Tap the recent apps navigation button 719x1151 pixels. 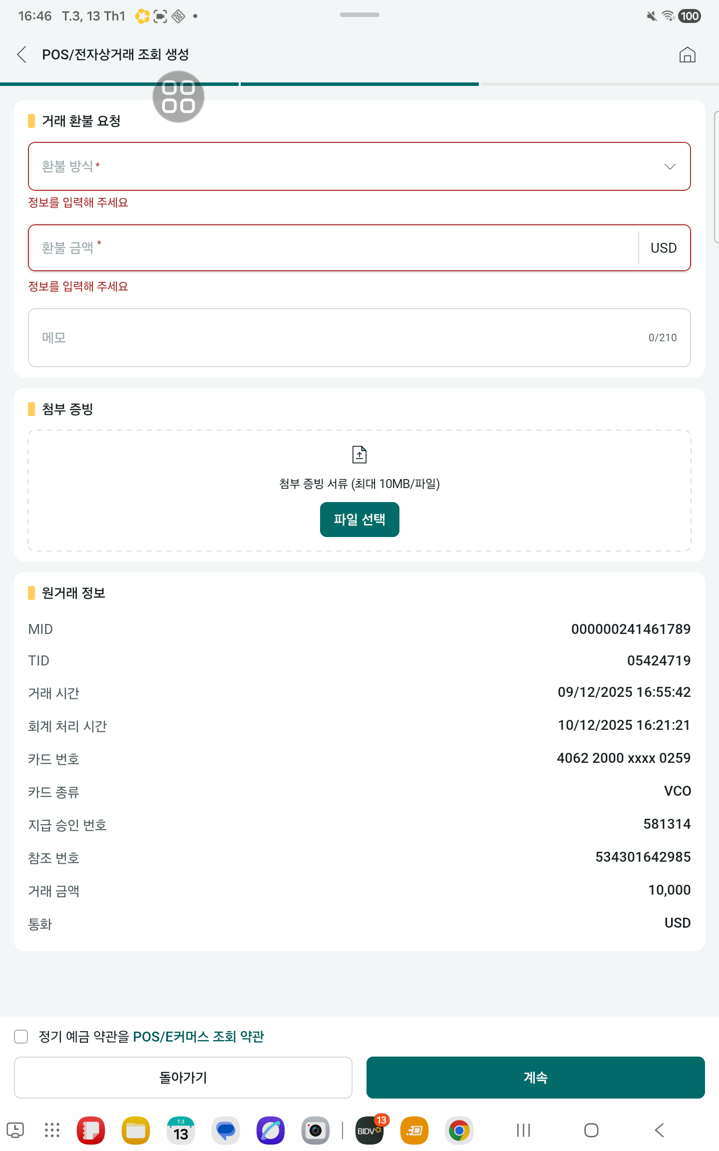tap(523, 1130)
